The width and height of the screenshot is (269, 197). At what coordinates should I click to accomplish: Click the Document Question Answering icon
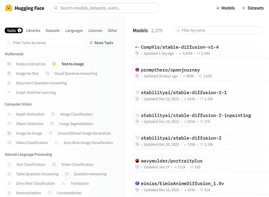pyautogui.click(x=9, y=83)
